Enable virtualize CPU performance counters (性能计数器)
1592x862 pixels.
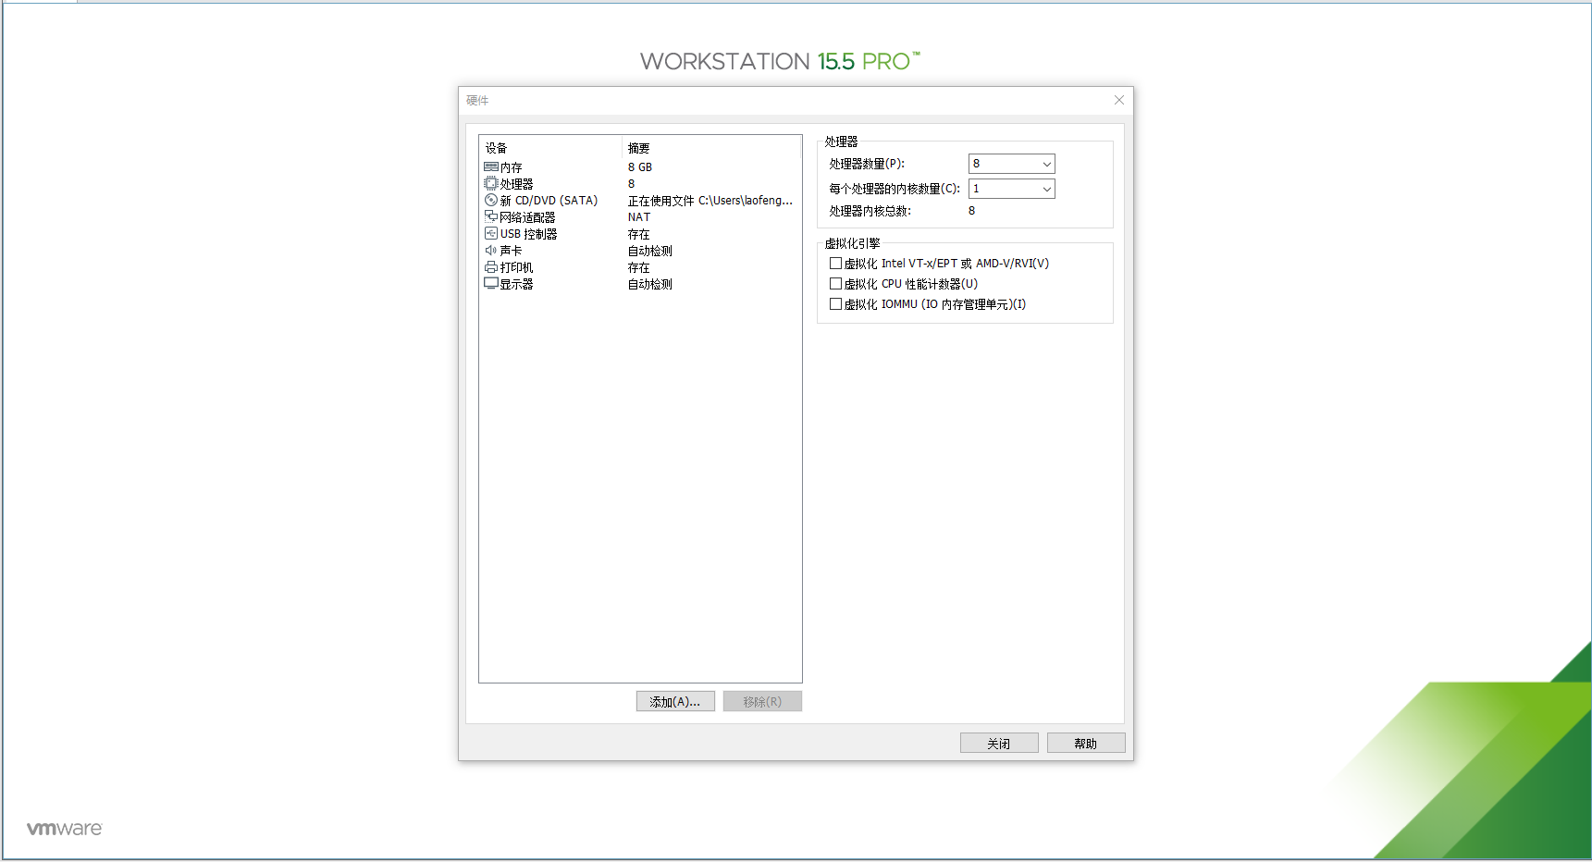click(x=835, y=284)
